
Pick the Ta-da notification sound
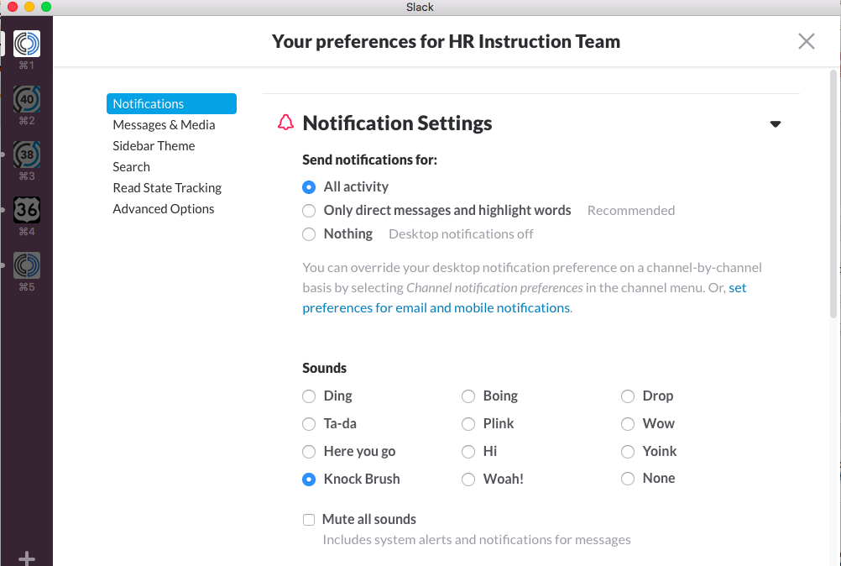coord(309,424)
